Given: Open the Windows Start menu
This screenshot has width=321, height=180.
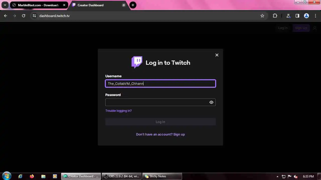Looking at the screenshot, I should pos(7,176).
